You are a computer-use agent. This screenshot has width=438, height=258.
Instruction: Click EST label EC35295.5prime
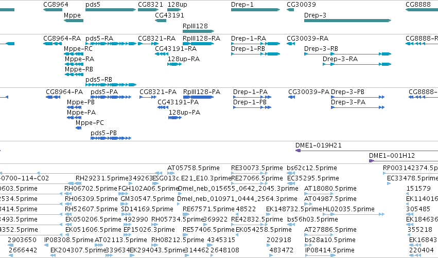[313, 178]
